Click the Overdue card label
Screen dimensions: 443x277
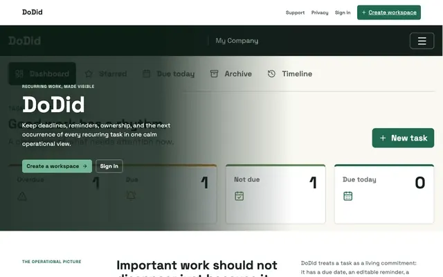click(30, 179)
